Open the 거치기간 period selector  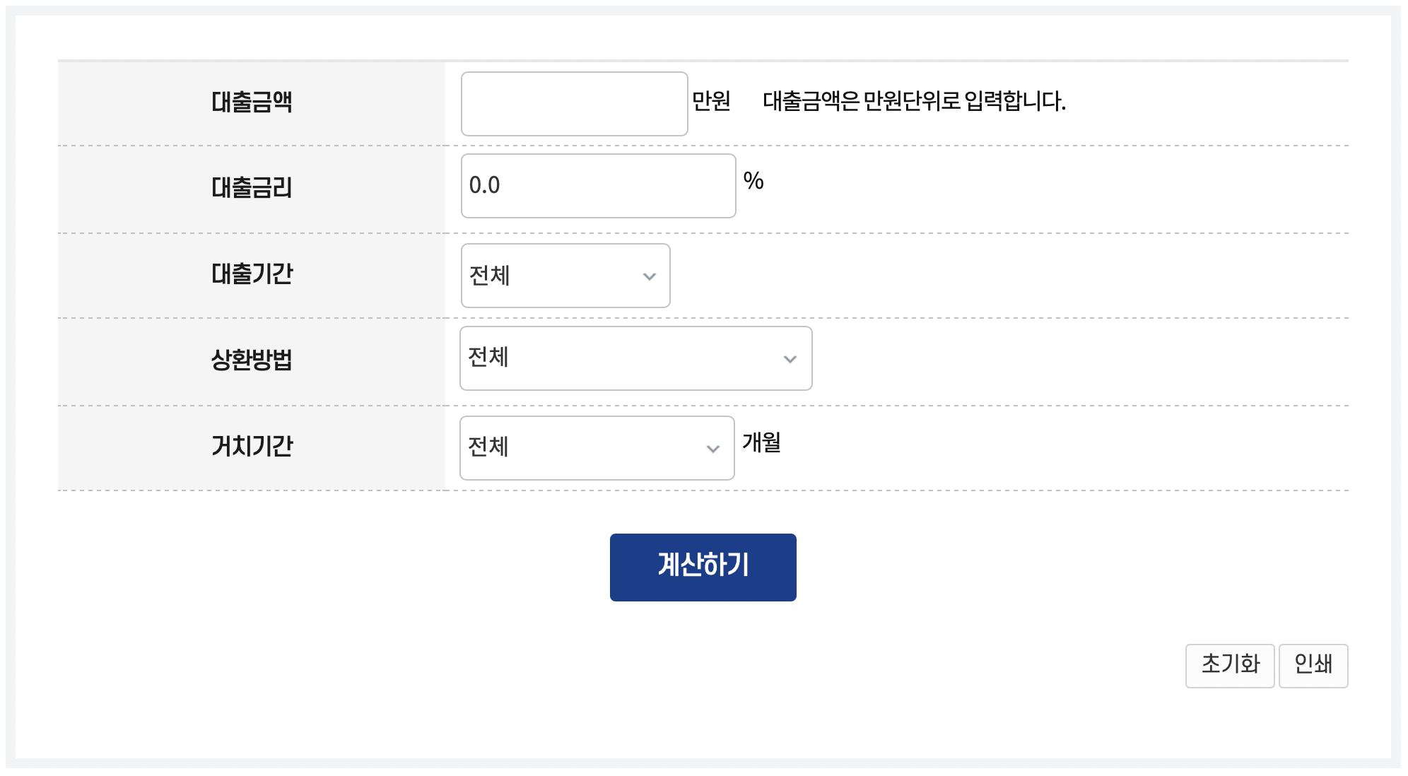(596, 447)
